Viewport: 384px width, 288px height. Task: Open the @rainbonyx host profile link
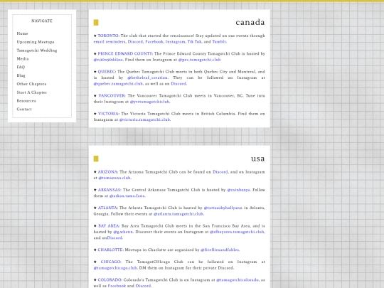click(238, 190)
